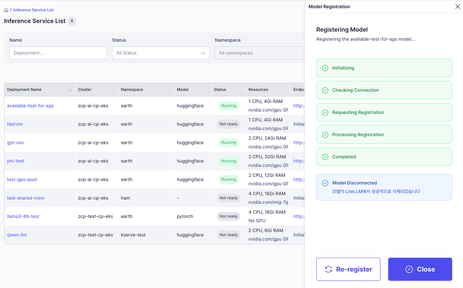This screenshot has height=288, width=463.
Task: Click the Running badge for phi-test
Action: tap(228, 161)
